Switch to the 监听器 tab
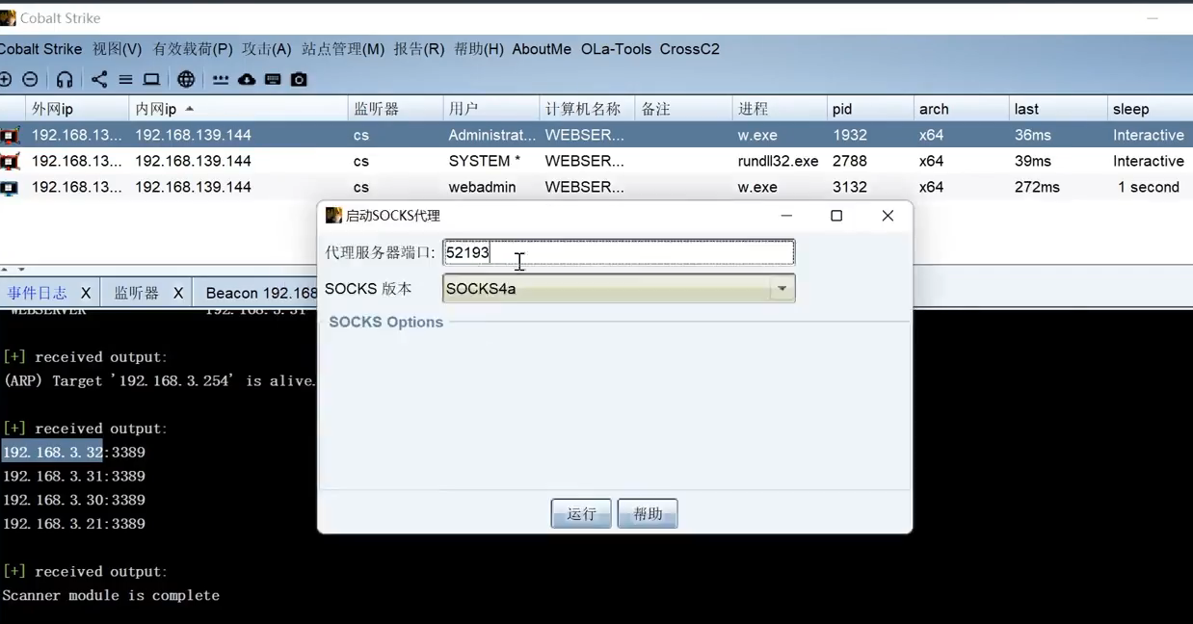Viewport: 1193px width, 624px height. [137, 293]
